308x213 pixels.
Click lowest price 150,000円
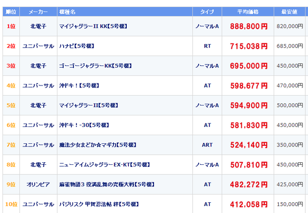point(290,204)
